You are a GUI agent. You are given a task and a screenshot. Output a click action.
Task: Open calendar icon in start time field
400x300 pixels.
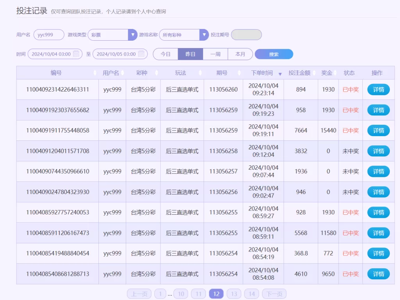[76, 54]
